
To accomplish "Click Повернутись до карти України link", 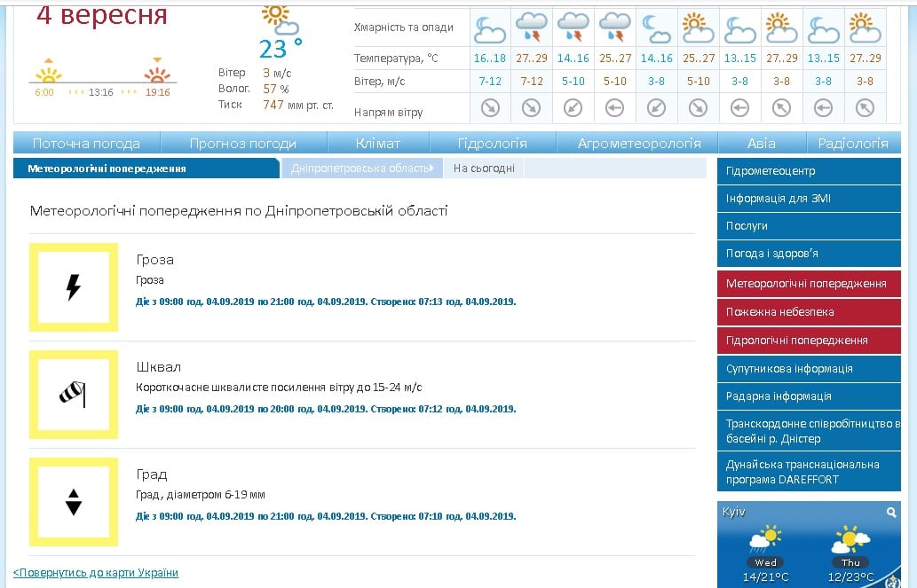I will click(x=96, y=573).
